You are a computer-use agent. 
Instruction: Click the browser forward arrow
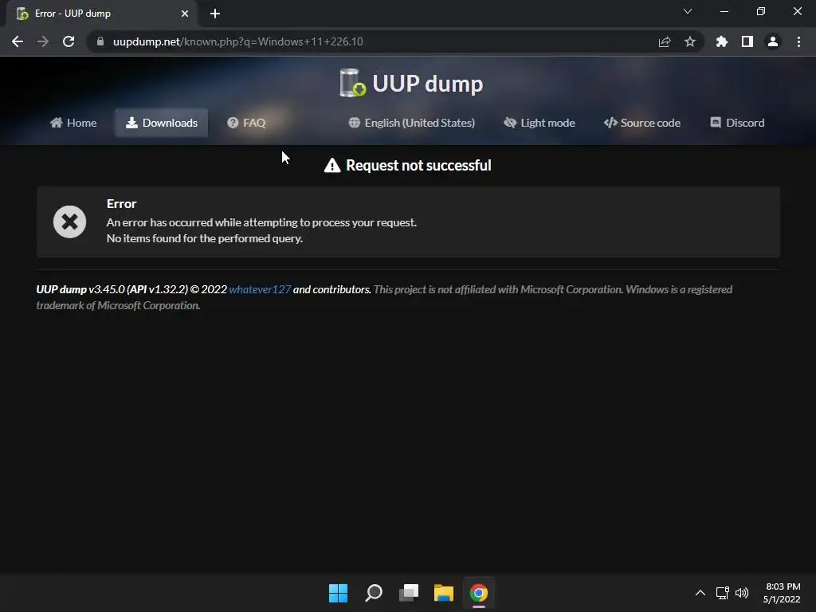pos(43,41)
